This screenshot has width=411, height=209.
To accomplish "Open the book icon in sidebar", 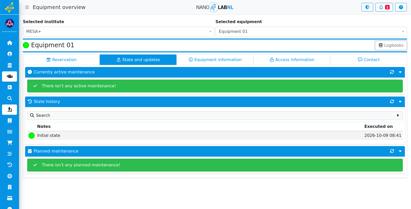I will click(x=10, y=121).
